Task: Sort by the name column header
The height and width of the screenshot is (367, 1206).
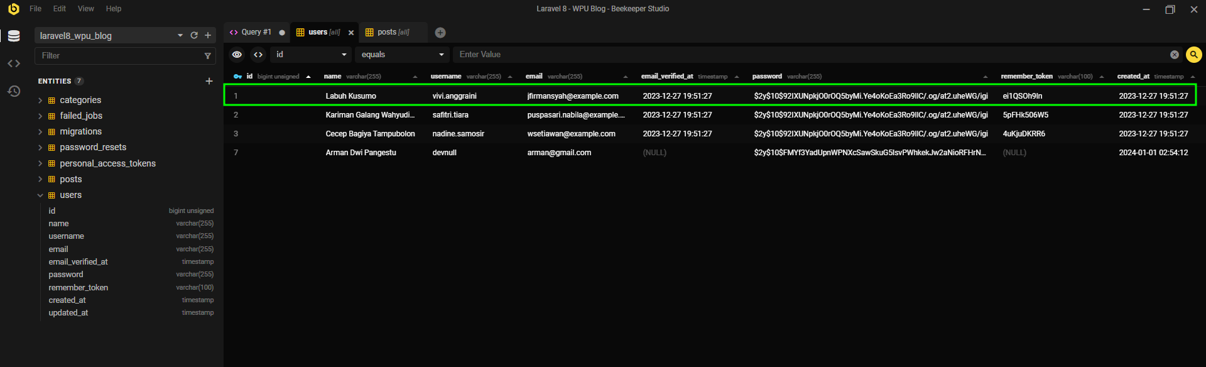Action: tap(333, 77)
